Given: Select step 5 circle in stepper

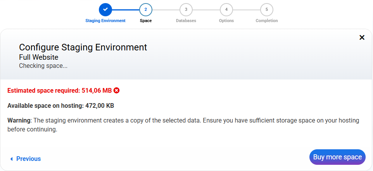Looking at the screenshot, I should [267, 9].
